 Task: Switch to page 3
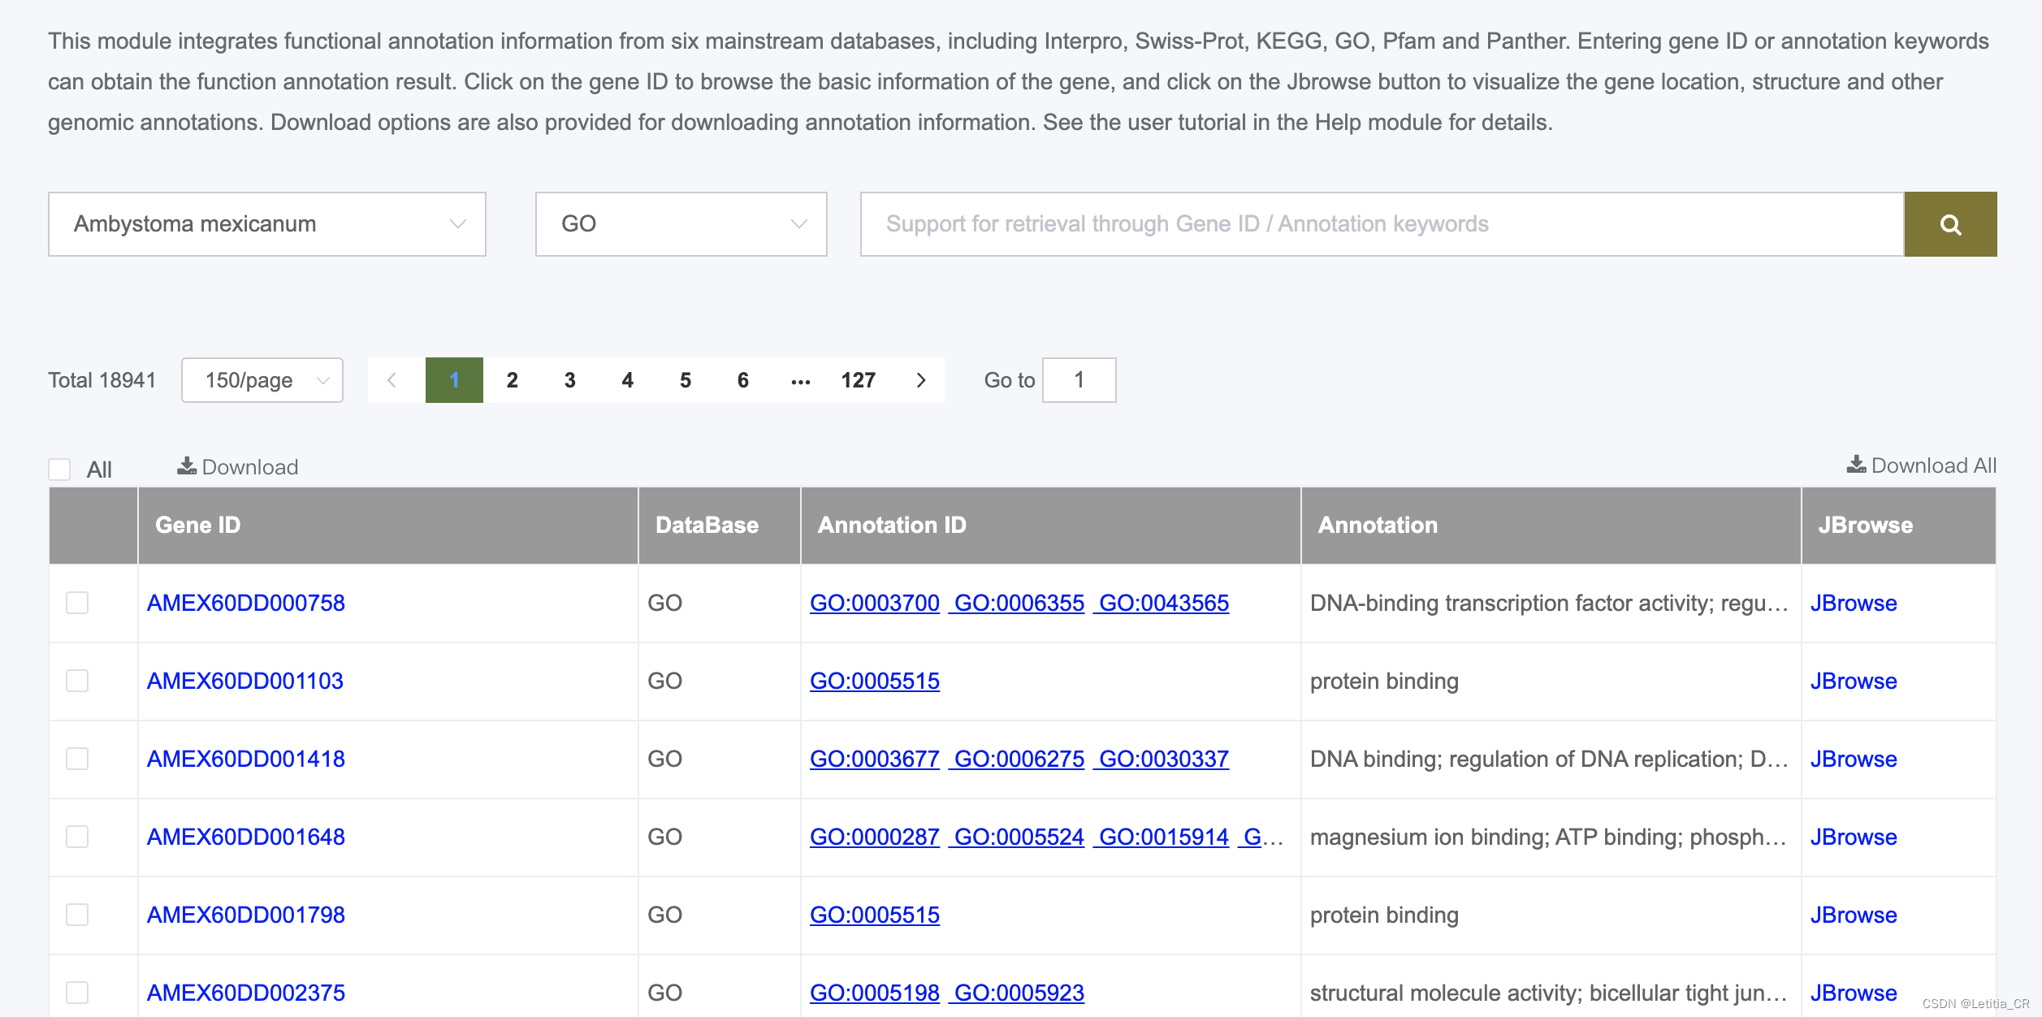pos(569,380)
